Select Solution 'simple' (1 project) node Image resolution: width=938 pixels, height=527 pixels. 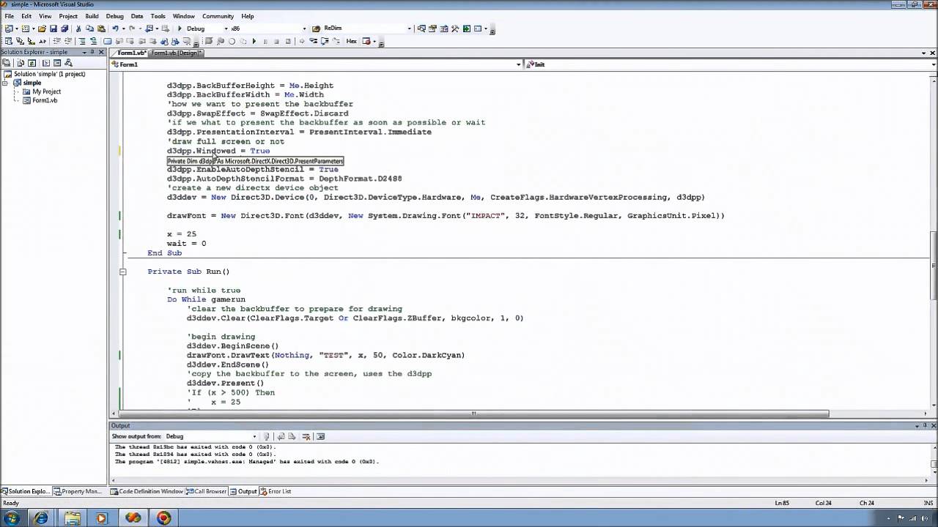[x=49, y=74]
